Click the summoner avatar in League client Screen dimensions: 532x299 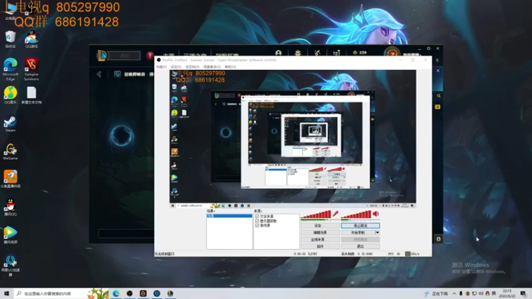click(392, 53)
